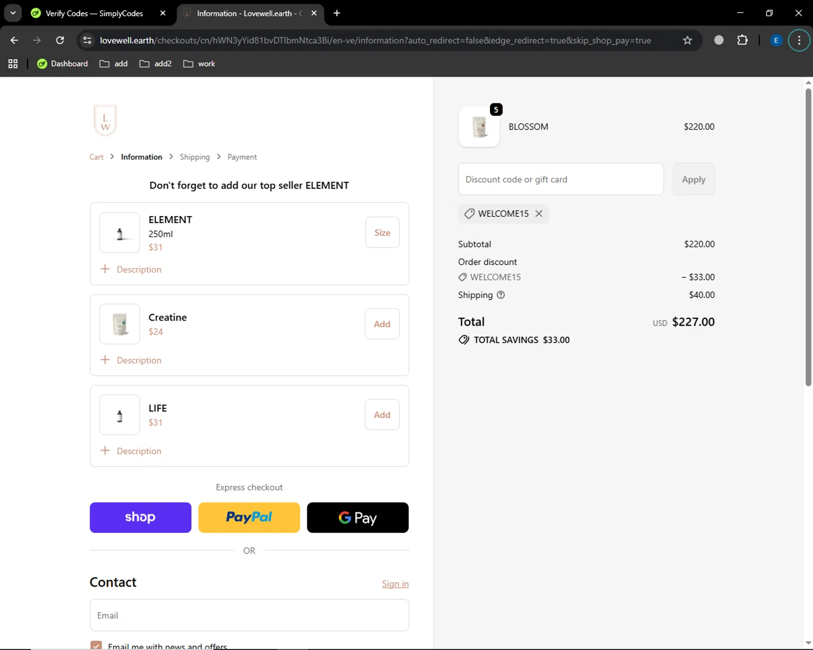Click the address bar URL
The image size is (813, 650).
[375, 40]
